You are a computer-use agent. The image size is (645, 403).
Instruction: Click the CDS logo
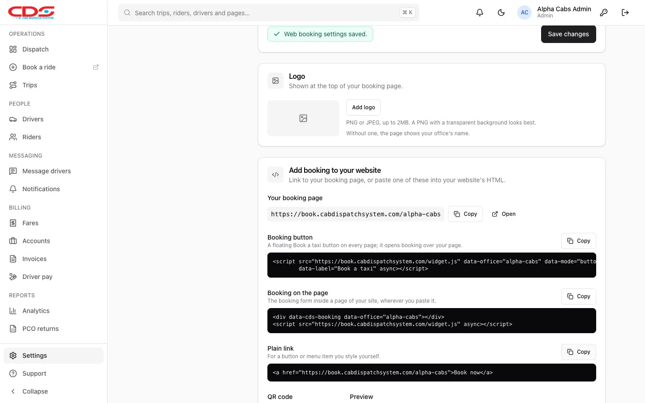[x=31, y=13]
